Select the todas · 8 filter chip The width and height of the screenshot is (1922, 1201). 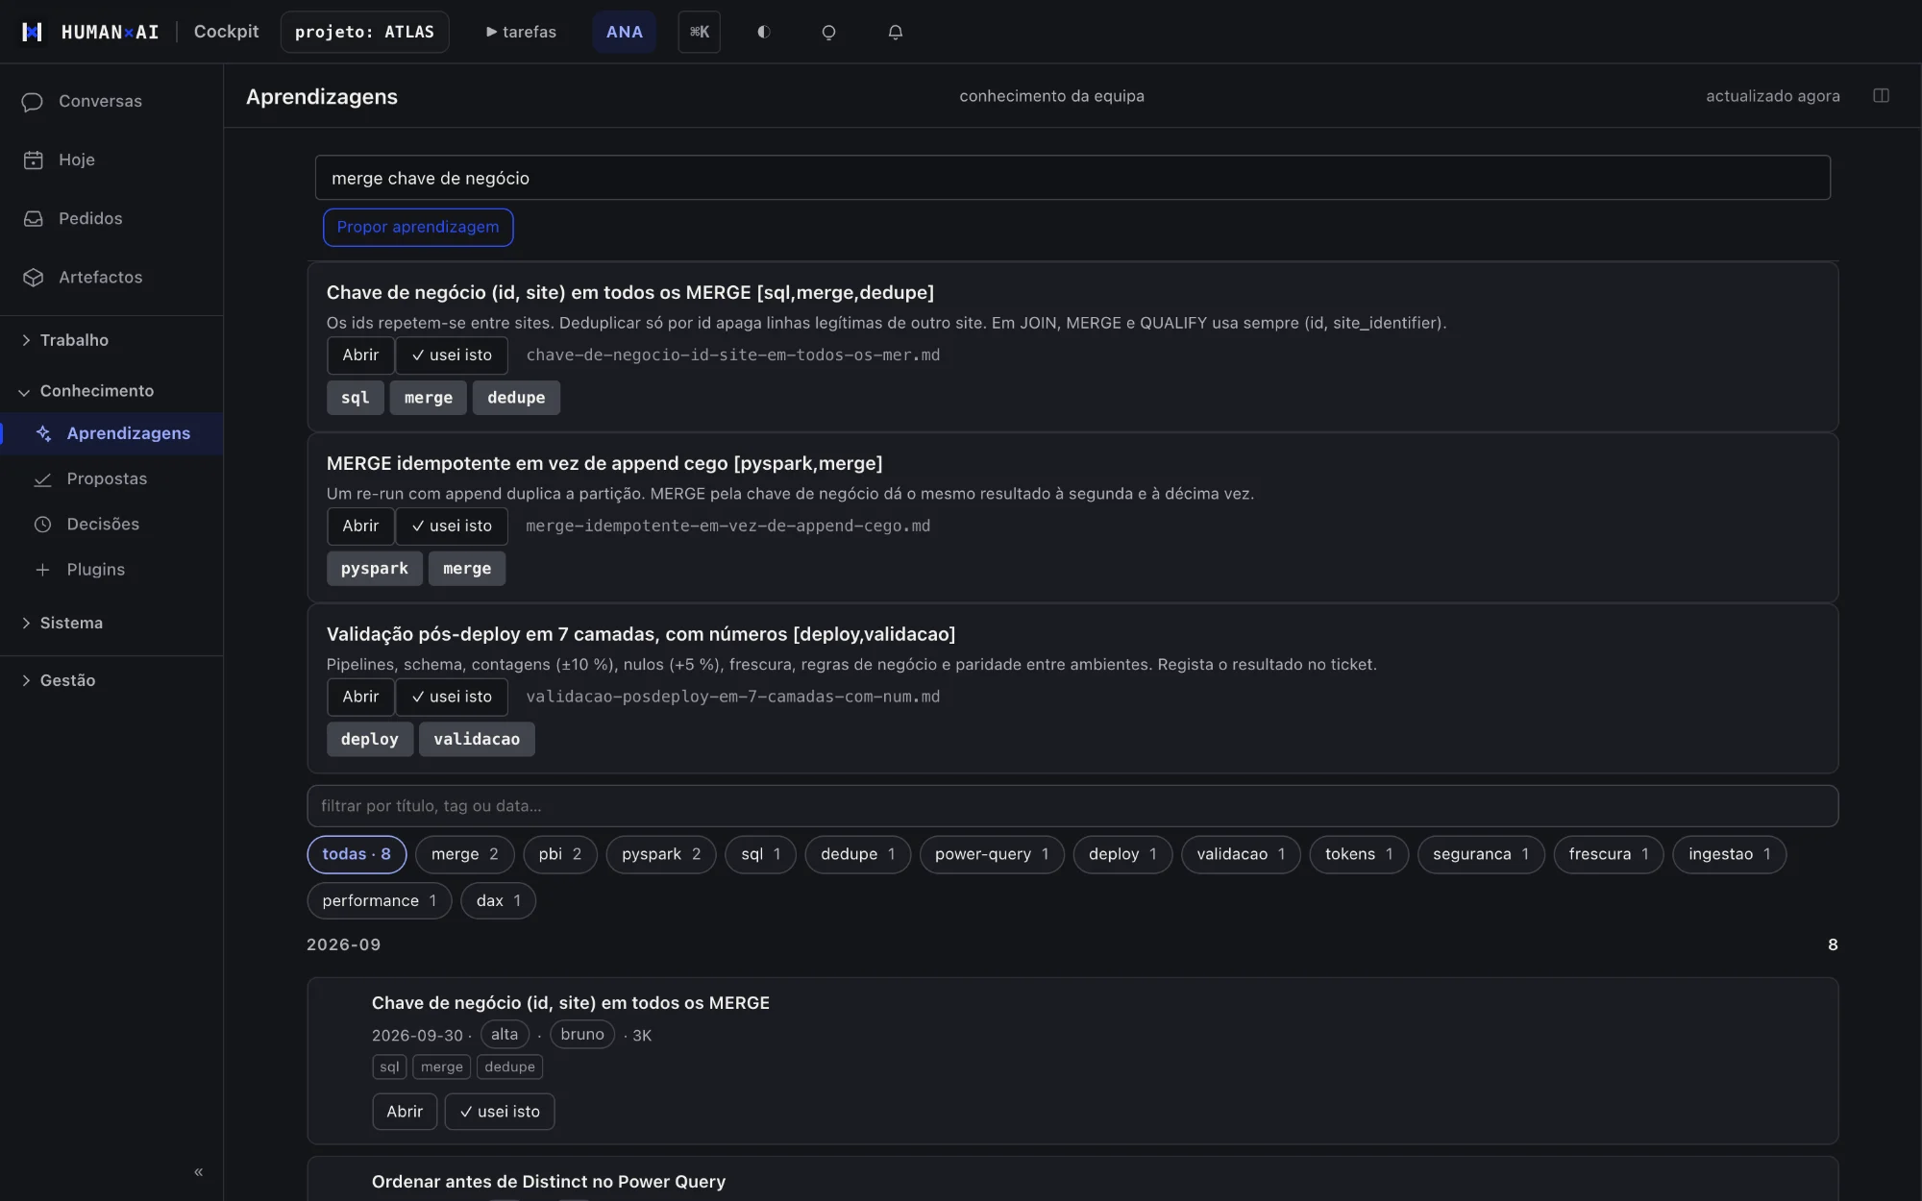357,854
